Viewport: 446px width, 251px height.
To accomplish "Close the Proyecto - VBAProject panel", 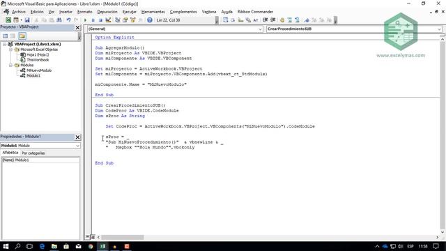I will coord(77,28).
